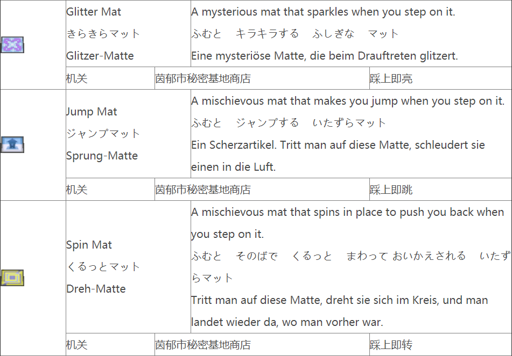Click the German name "Sprung-Matte"

(102, 156)
